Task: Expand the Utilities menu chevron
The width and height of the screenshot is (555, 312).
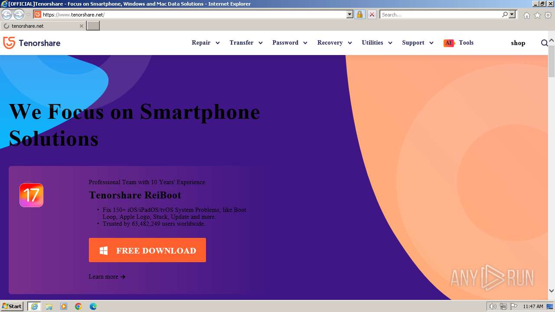Action: [390, 43]
